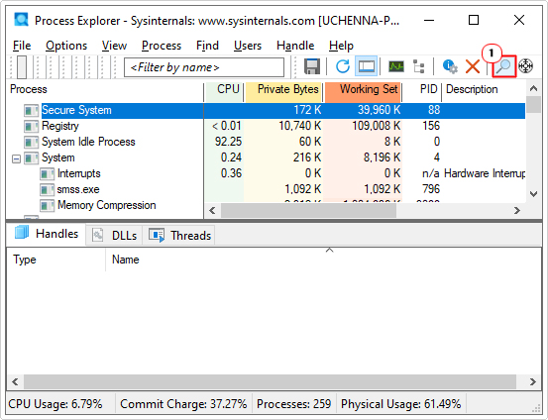Click lower pane scroll right arrow
The width and height of the screenshot is (548, 420).
coord(532,382)
